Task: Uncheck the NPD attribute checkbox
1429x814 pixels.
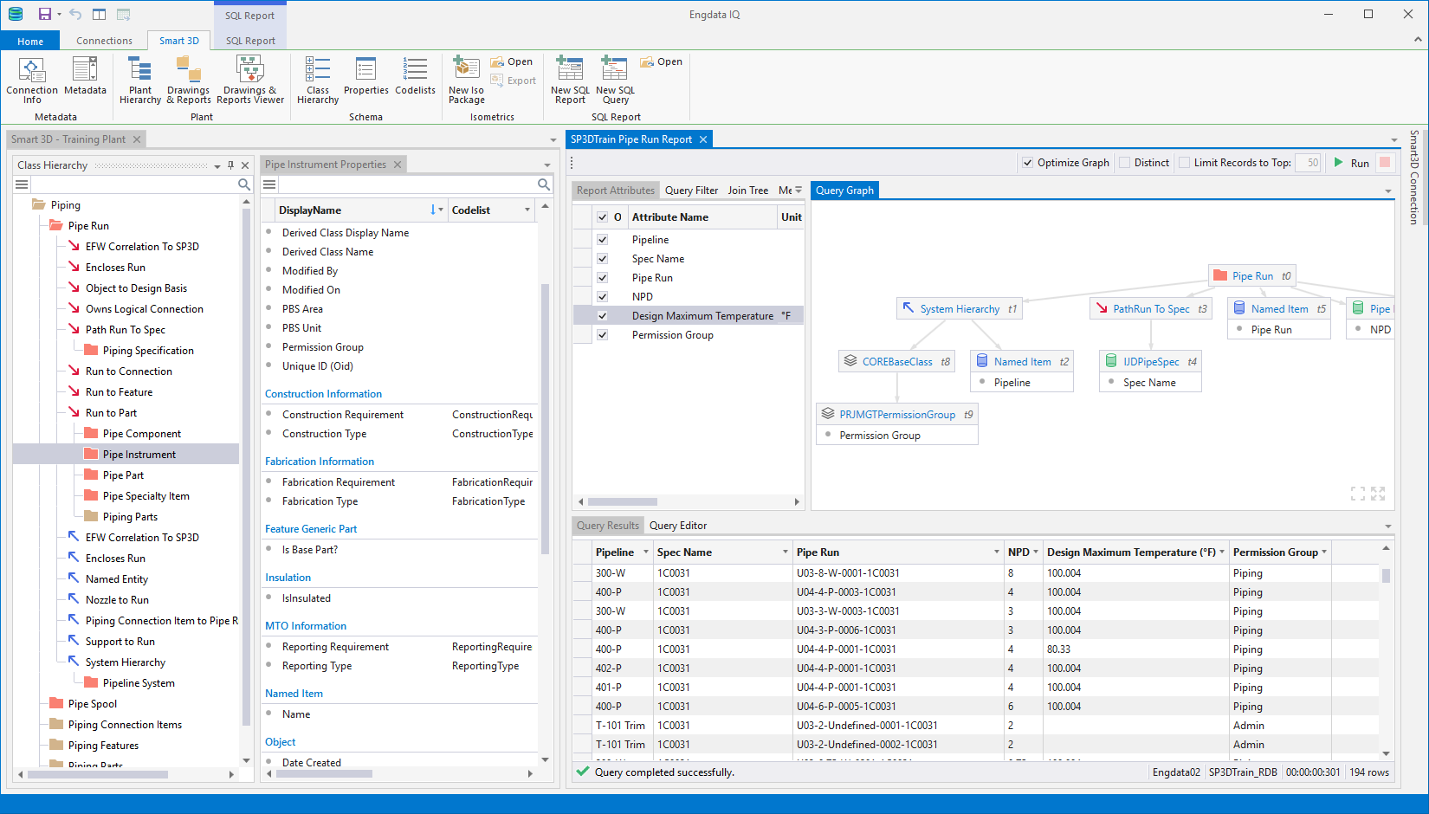Action: (602, 297)
